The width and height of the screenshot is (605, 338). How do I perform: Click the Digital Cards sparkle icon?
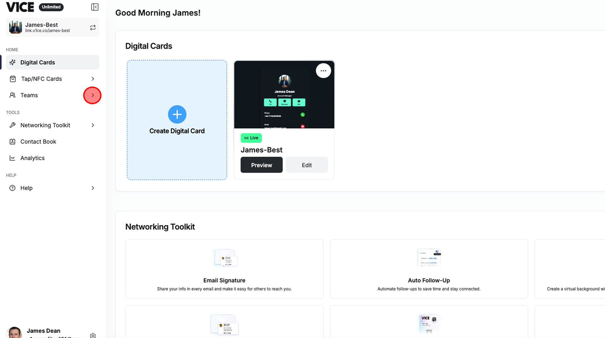[13, 62]
